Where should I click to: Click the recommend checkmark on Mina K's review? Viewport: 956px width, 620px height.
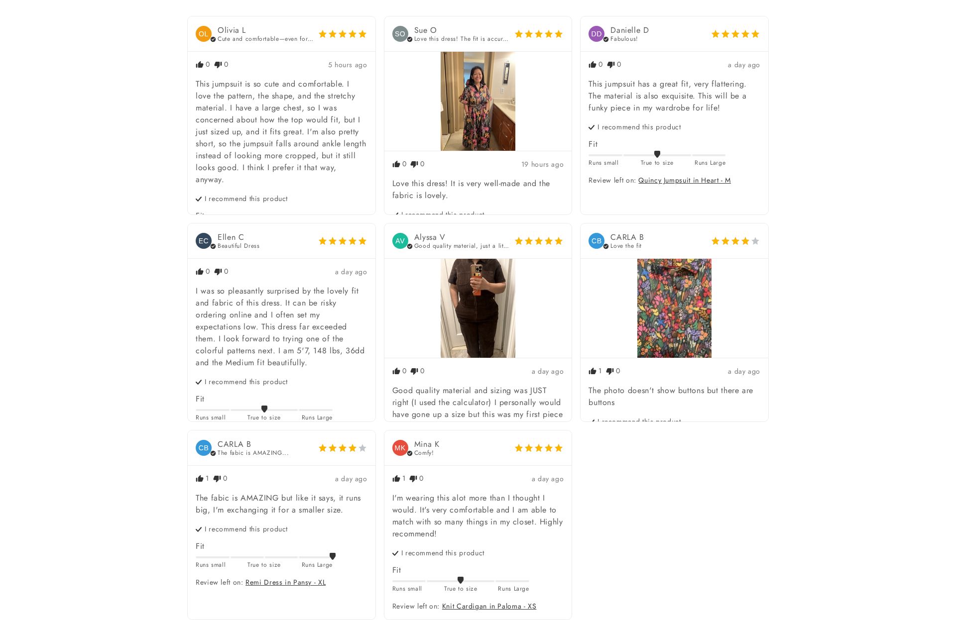tap(395, 553)
